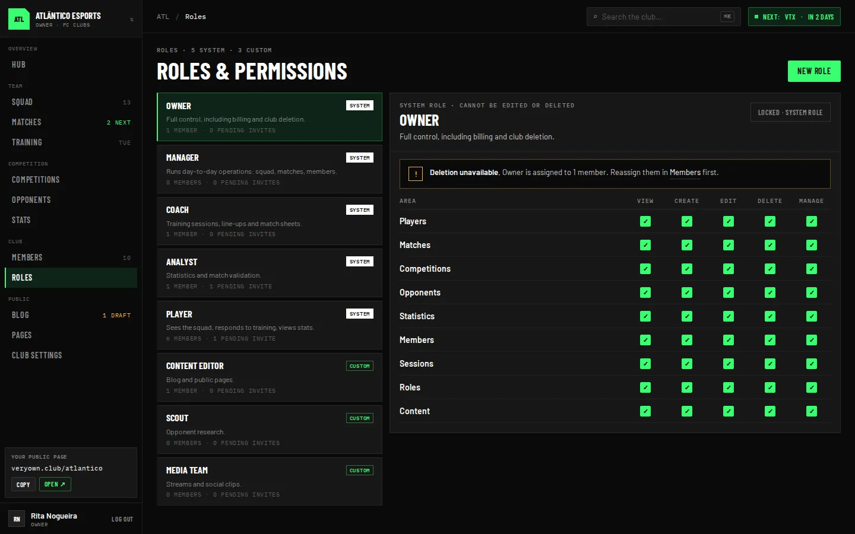Click the ATL club logo badge
This screenshot has height=534, width=855.
point(19,19)
